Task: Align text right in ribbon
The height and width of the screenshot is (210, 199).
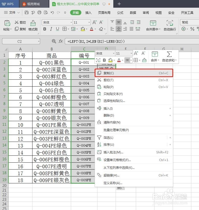Action: pyautogui.click(x=125, y=29)
